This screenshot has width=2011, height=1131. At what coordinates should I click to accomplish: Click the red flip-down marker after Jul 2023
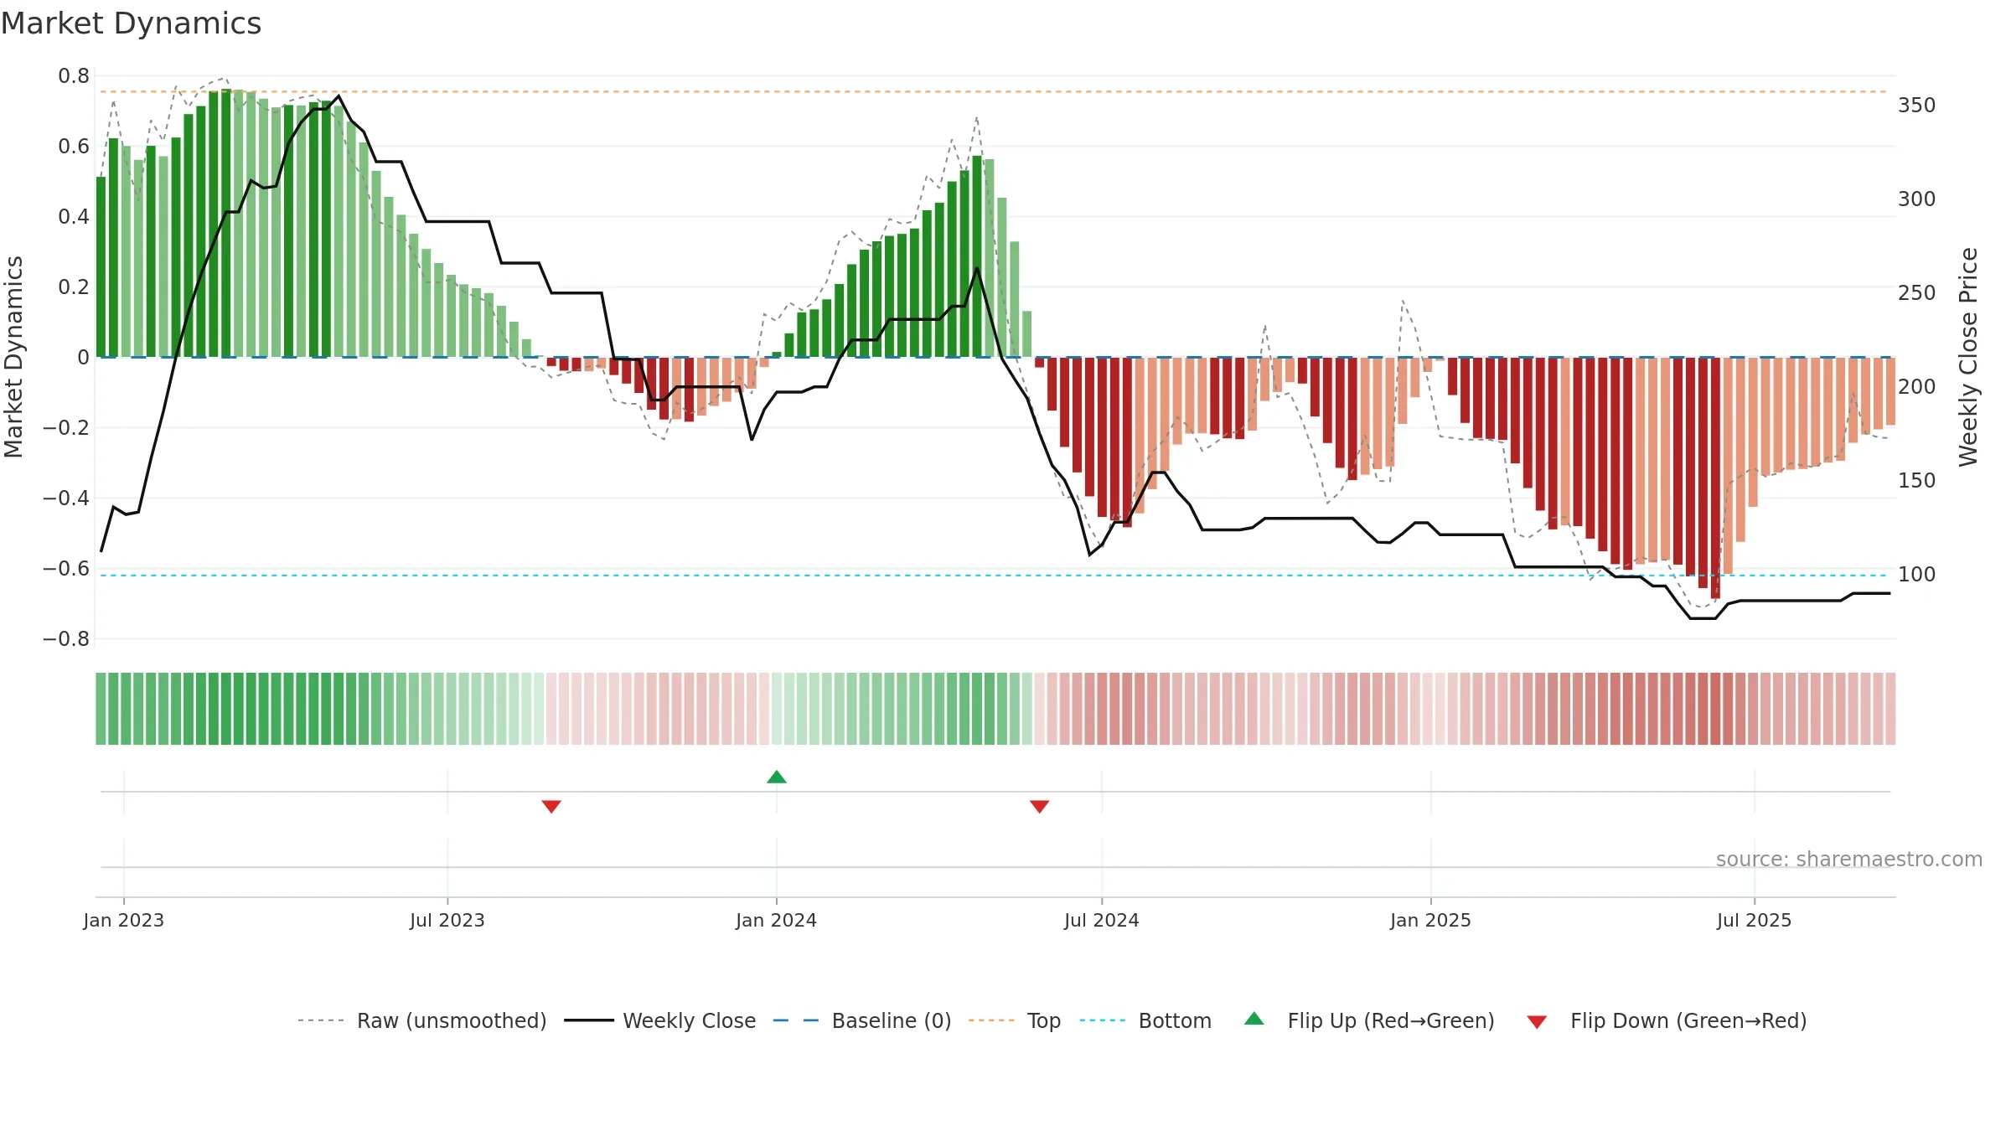point(551,806)
